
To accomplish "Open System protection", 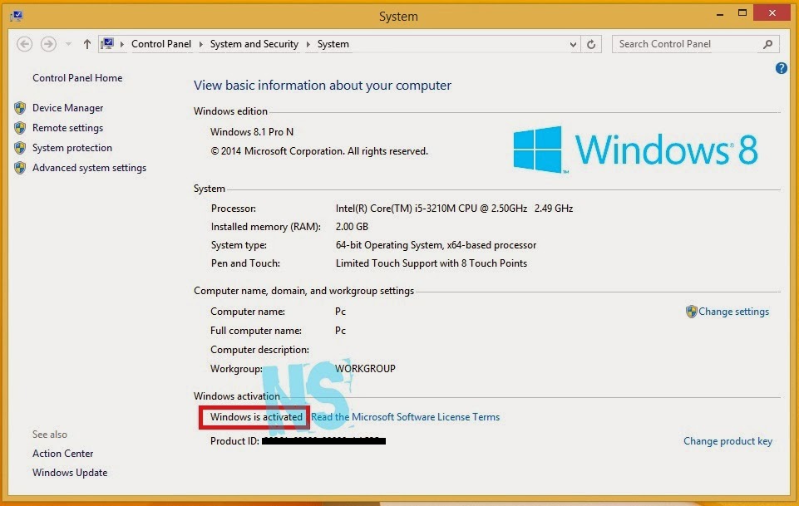I will (x=72, y=148).
